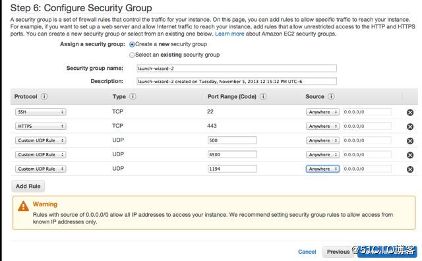Click the Add Rule button
The height and width of the screenshot is (261, 422).
28,187
